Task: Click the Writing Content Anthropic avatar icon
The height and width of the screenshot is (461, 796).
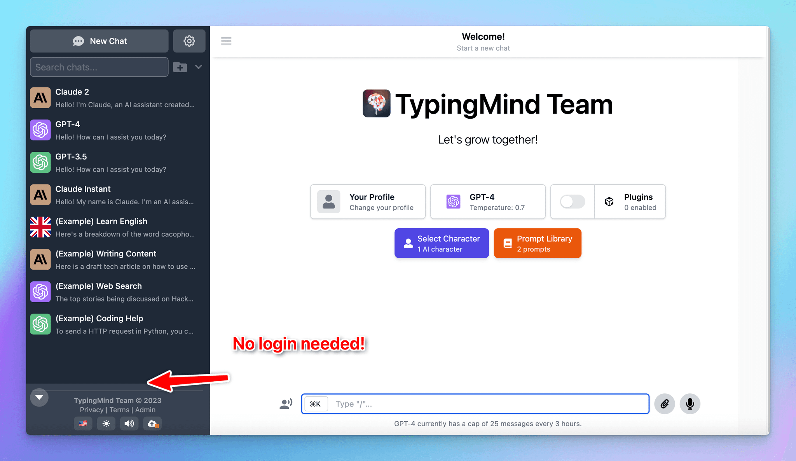Action: (40, 259)
